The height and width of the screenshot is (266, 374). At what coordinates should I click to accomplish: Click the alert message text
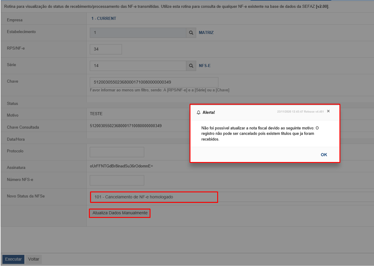click(260, 134)
